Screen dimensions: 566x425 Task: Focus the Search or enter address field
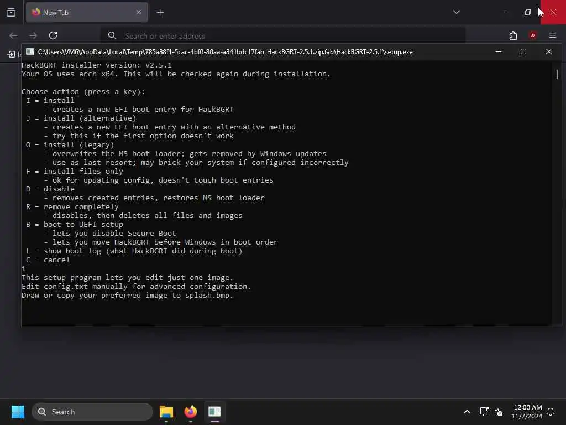click(282, 36)
